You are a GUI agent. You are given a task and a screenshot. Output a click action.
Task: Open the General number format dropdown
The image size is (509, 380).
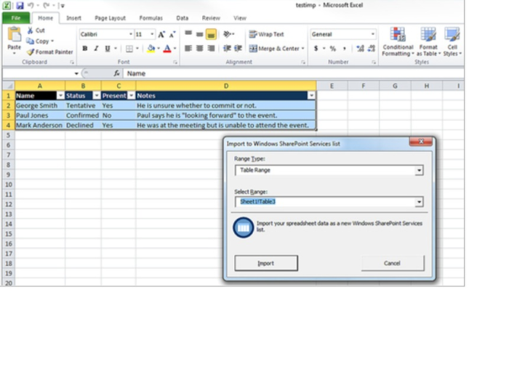(372, 34)
